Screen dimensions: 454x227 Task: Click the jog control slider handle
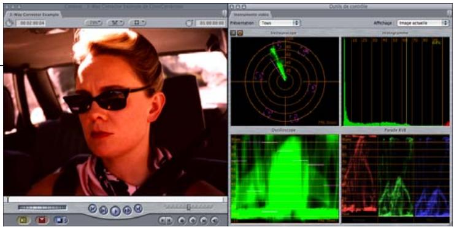tap(188, 207)
